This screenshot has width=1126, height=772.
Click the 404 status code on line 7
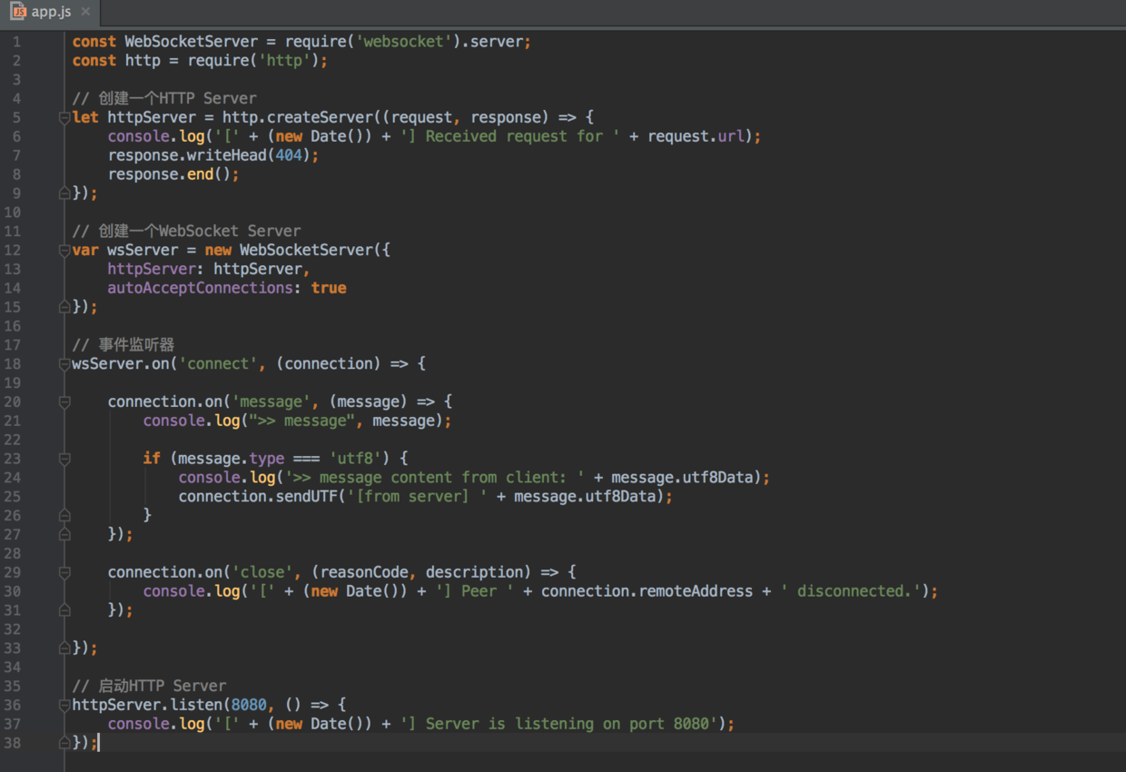(x=289, y=155)
